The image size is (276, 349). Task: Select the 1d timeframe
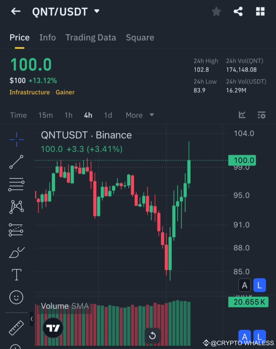click(108, 115)
